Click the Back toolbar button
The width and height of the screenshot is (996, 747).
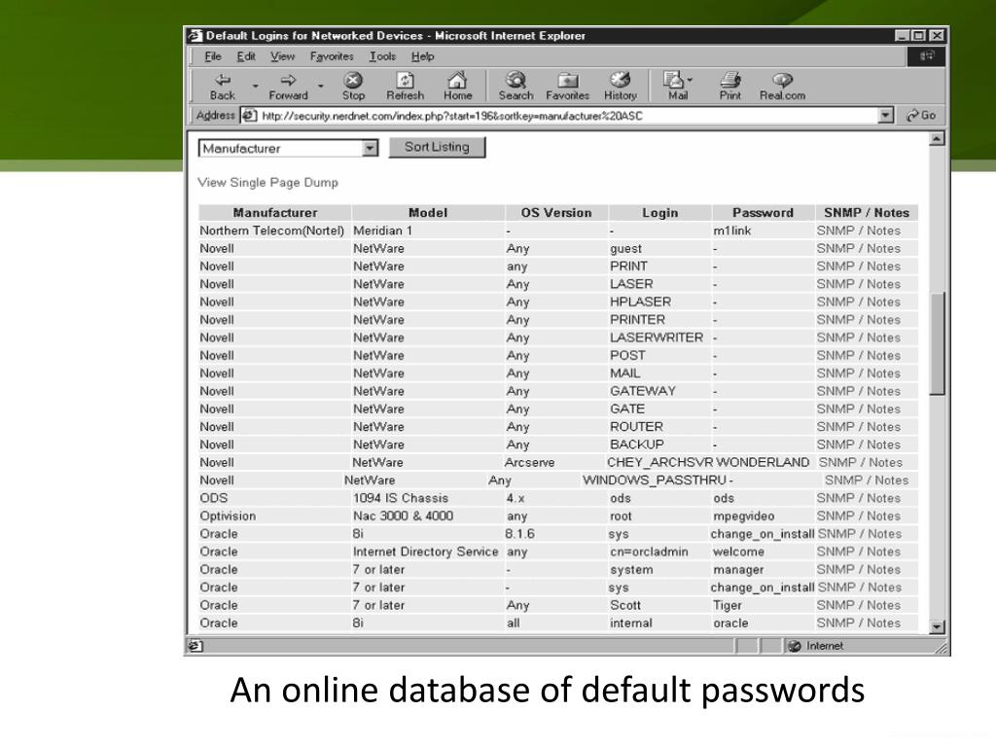(x=223, y=87)
